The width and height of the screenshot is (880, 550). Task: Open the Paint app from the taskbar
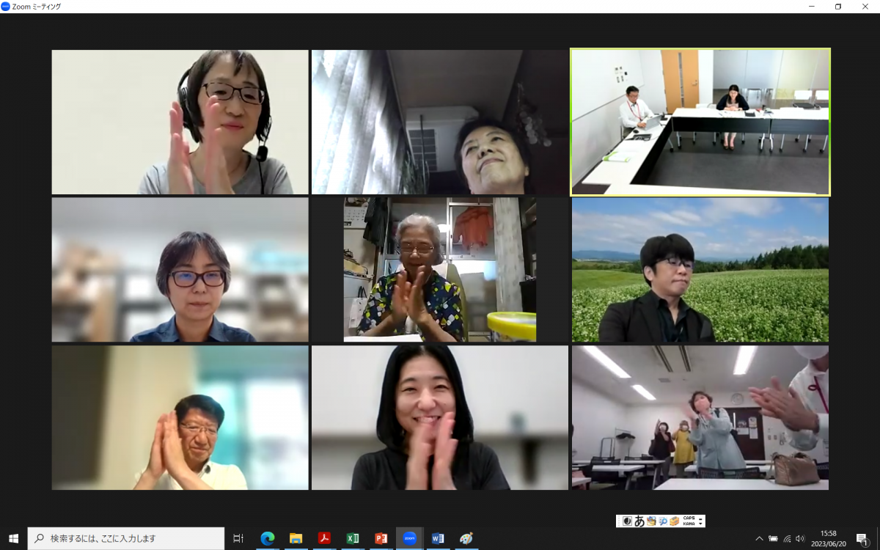coord(466,538)
